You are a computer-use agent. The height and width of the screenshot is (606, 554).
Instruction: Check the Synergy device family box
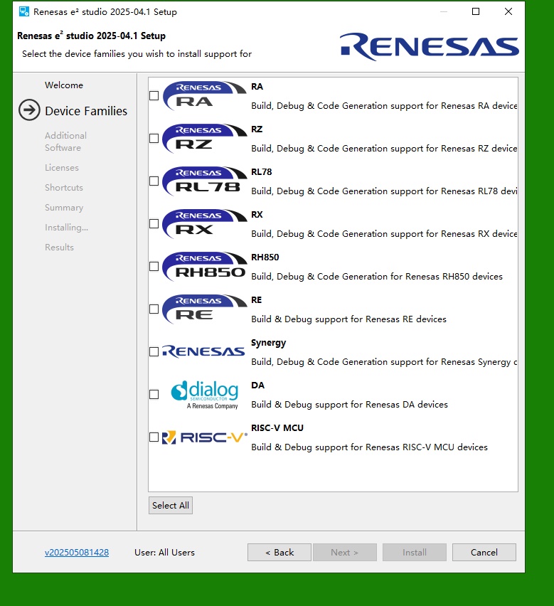pyautogui.click(x=154, y=351)
